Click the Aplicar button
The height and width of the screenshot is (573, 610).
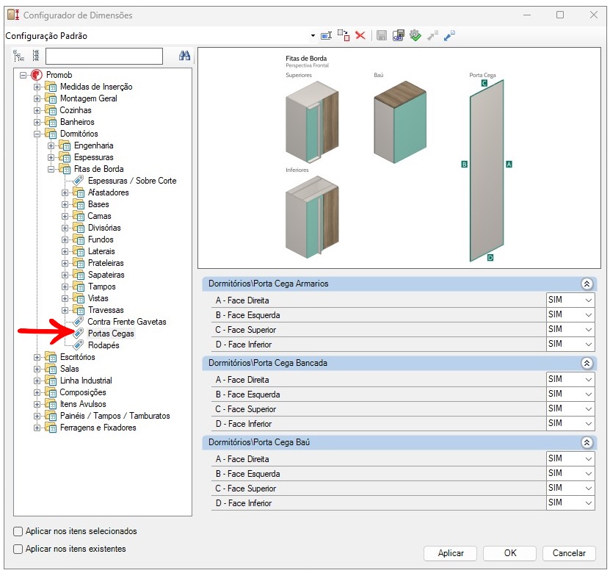pos(450,553)
